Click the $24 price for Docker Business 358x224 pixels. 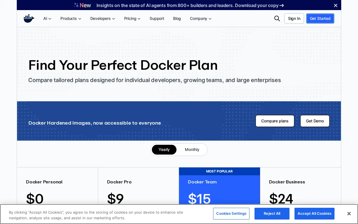[281, 199]
